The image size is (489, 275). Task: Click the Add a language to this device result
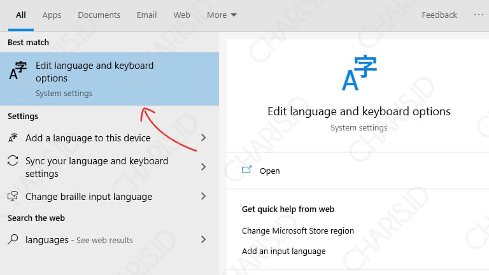coord(110,137)
